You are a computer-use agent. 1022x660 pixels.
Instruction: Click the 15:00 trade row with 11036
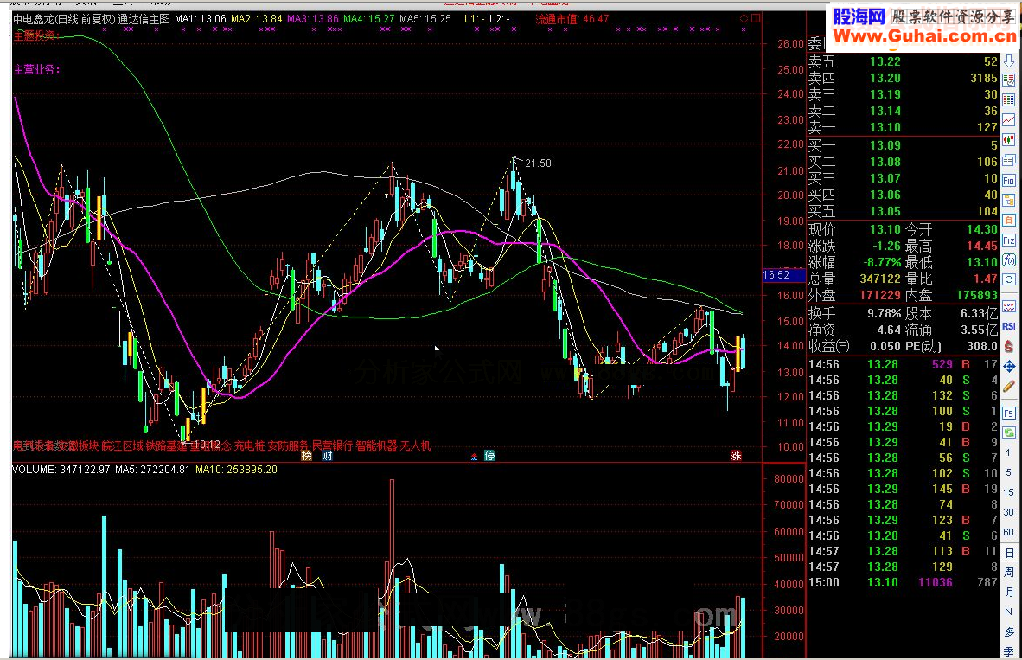(x=903, y=582)
